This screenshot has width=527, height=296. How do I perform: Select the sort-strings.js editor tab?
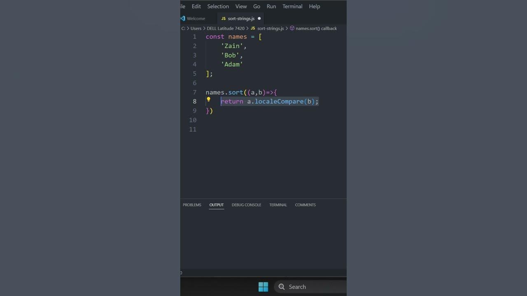[241, 18]
